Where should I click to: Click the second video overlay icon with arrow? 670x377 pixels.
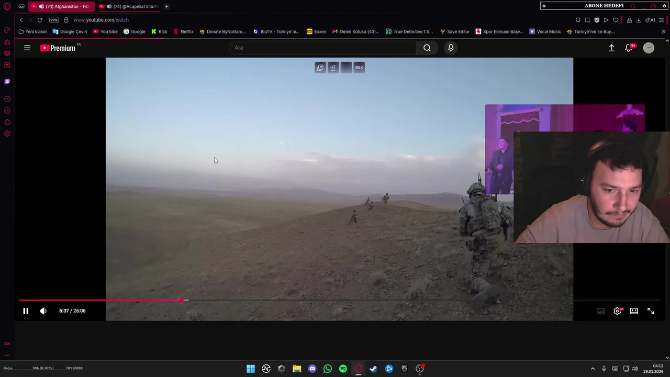333,68
